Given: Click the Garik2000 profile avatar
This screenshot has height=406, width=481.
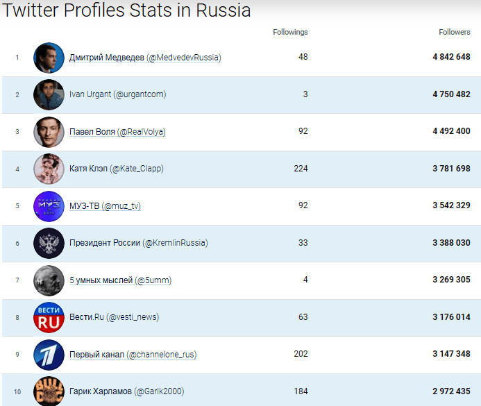Looking at the screenshot, I should pyautogui.click(x=49, y=391).
